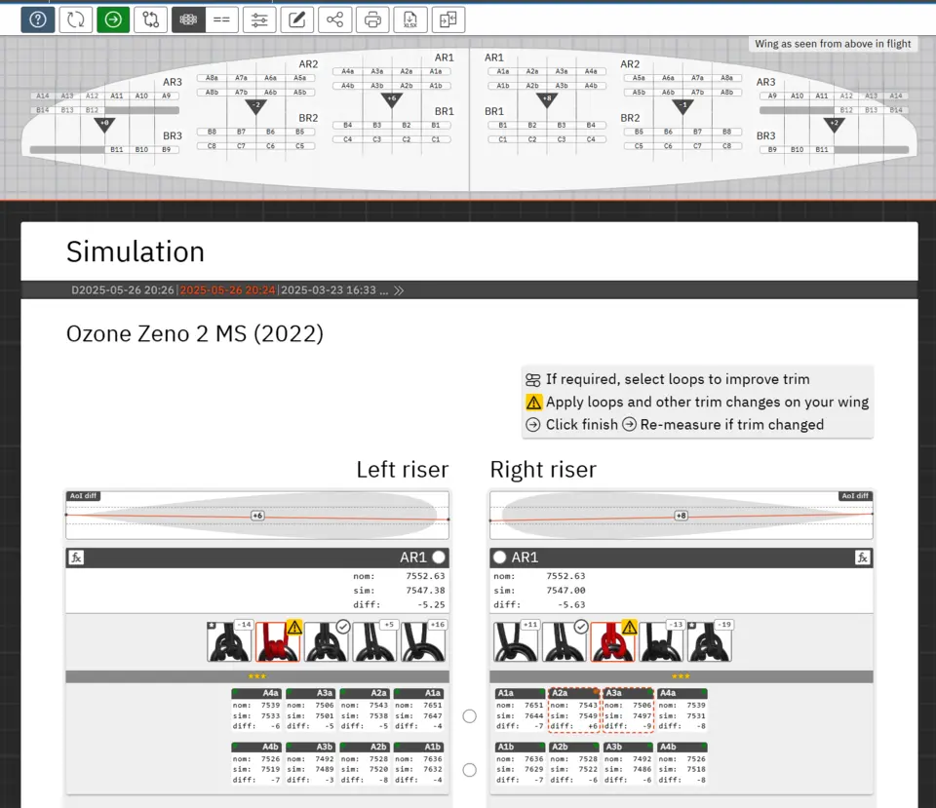Select the red 2025-05-26 20:24 simulation tab
This screenshot has height=808, width=936.
227,290
